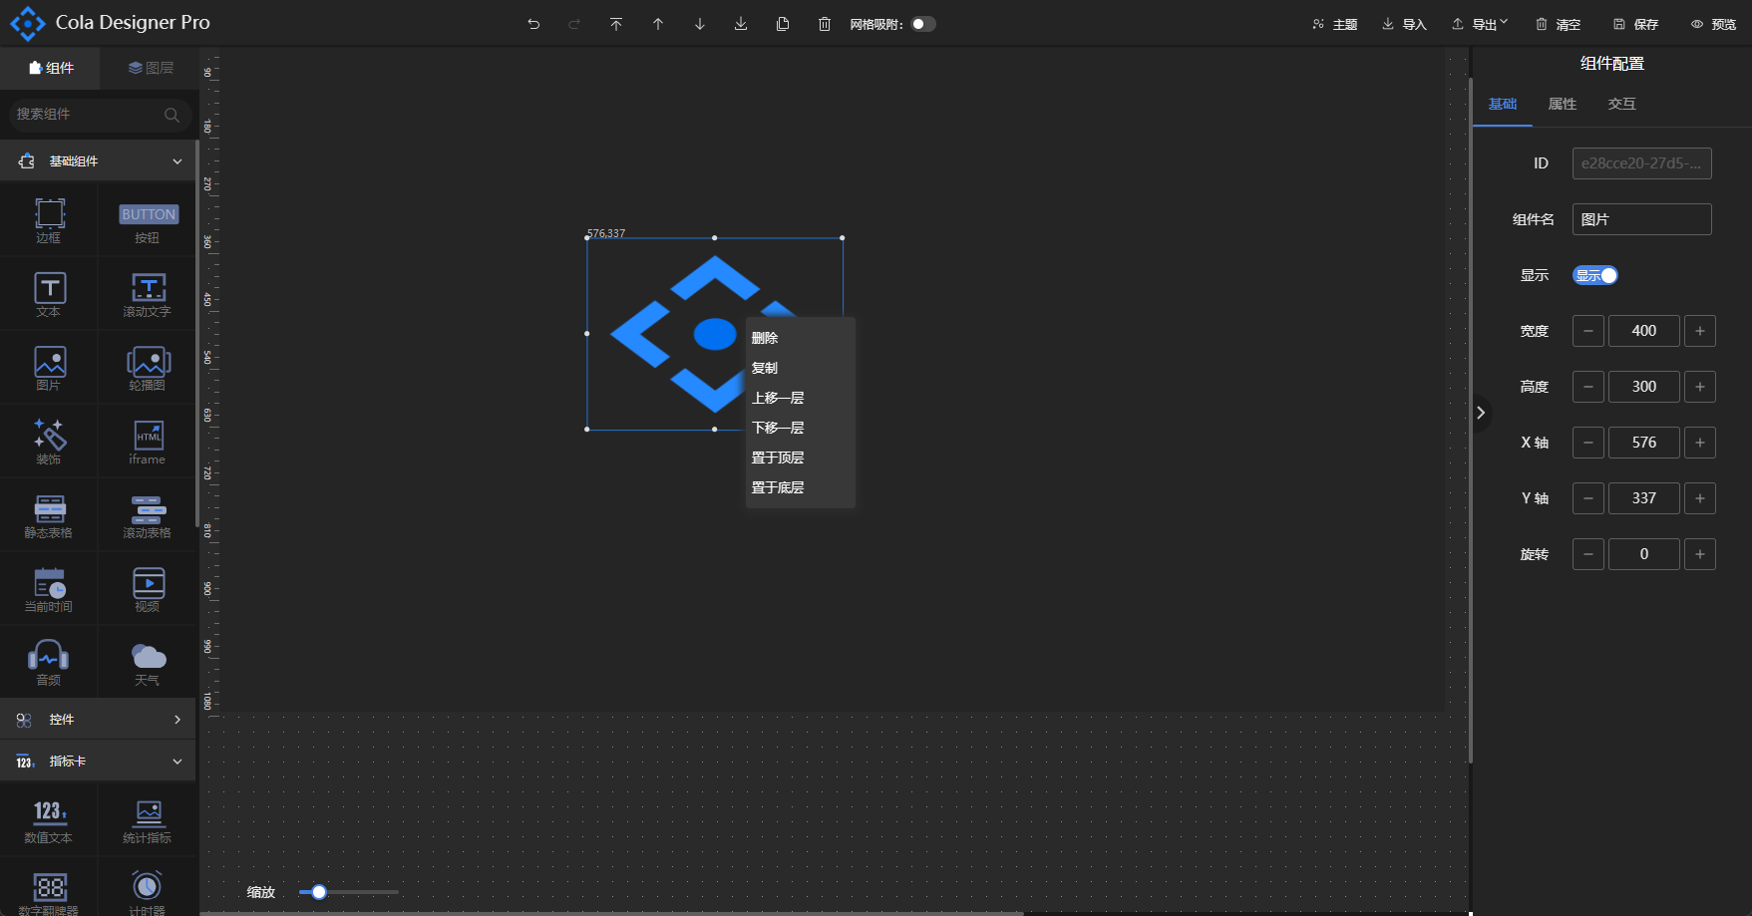
Task: Switch to the 属性 tab
Action: tap(1562, 104)
